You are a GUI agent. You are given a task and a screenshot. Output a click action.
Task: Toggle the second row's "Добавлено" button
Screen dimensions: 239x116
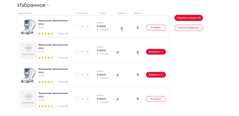(x=156, y=52)
